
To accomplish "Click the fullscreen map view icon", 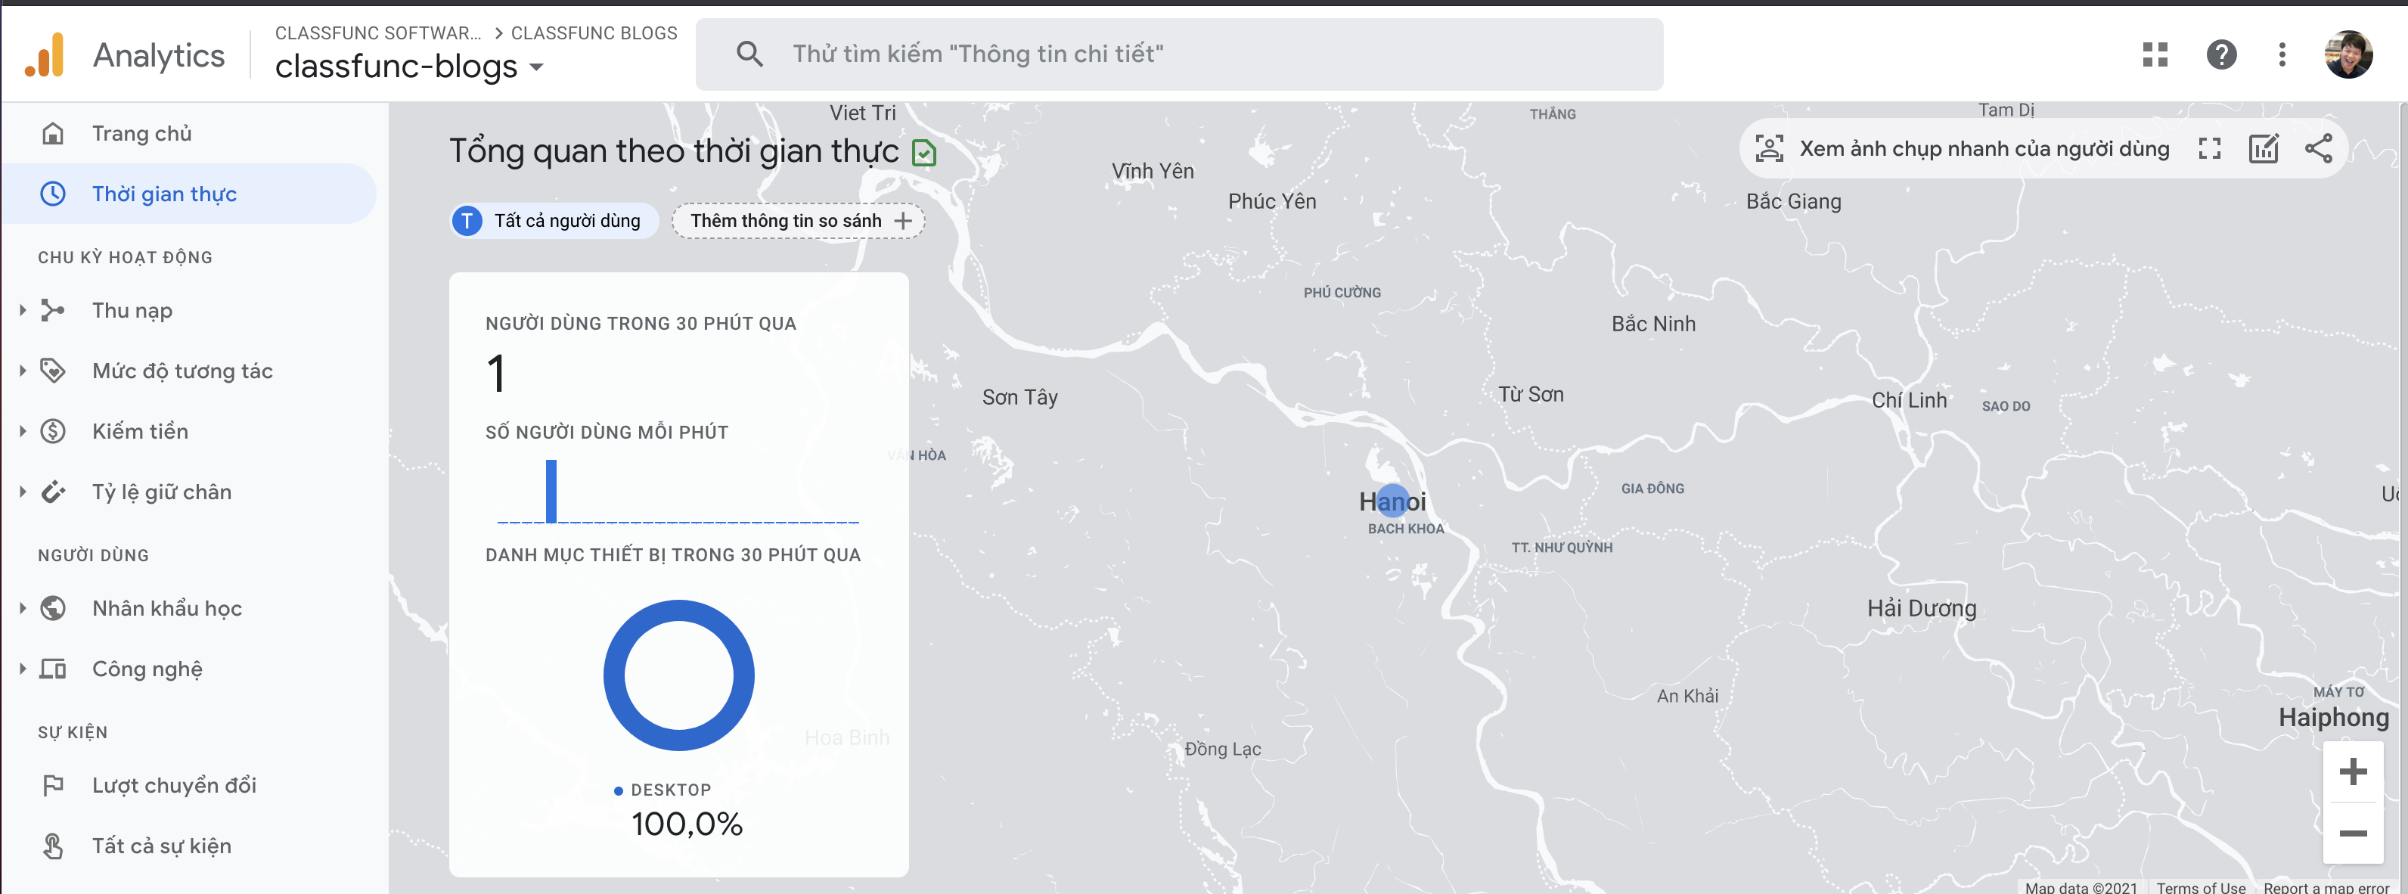I will [2209, 149].
